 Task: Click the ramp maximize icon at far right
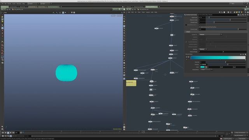tap(245, 54)
